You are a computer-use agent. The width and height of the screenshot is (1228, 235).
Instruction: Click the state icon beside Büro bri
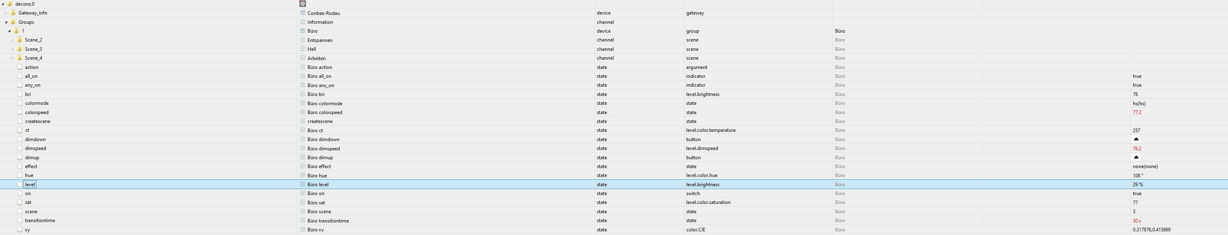click(x=302, y=94)
